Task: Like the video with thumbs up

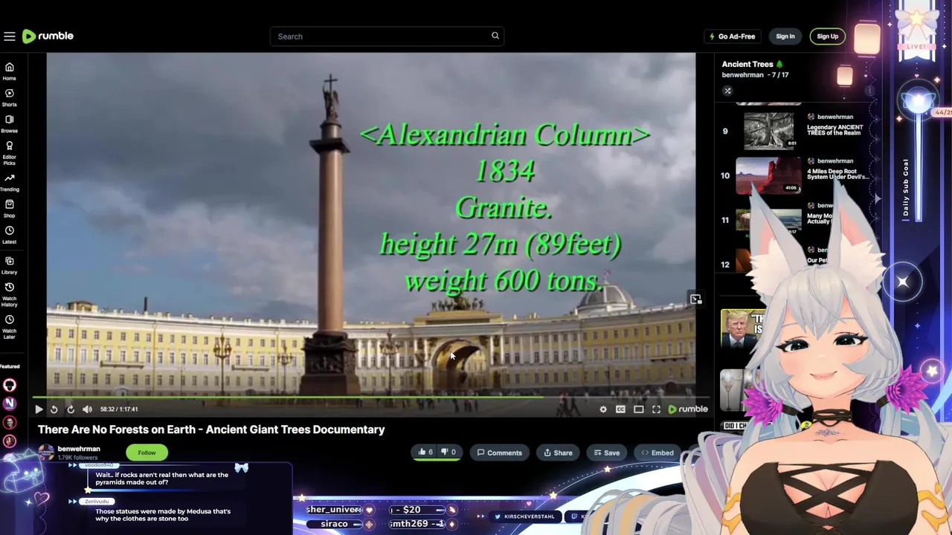Action: click(x=425, y=452)
